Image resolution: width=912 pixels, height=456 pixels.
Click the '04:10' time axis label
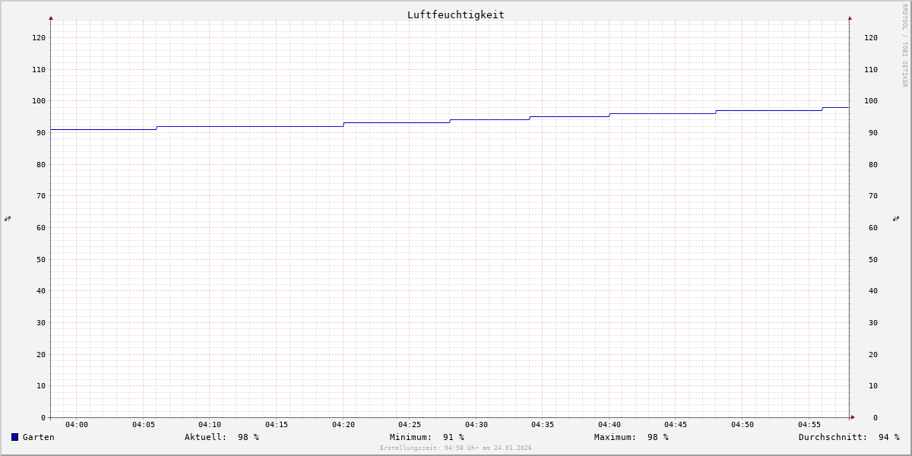coord(210,424)
